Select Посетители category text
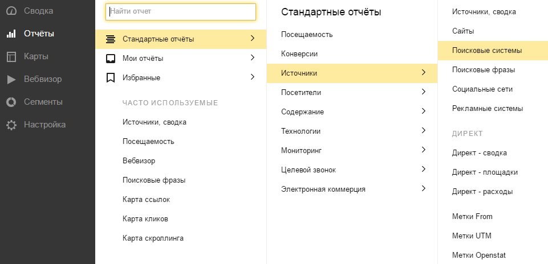 click(x=301, y=92)
